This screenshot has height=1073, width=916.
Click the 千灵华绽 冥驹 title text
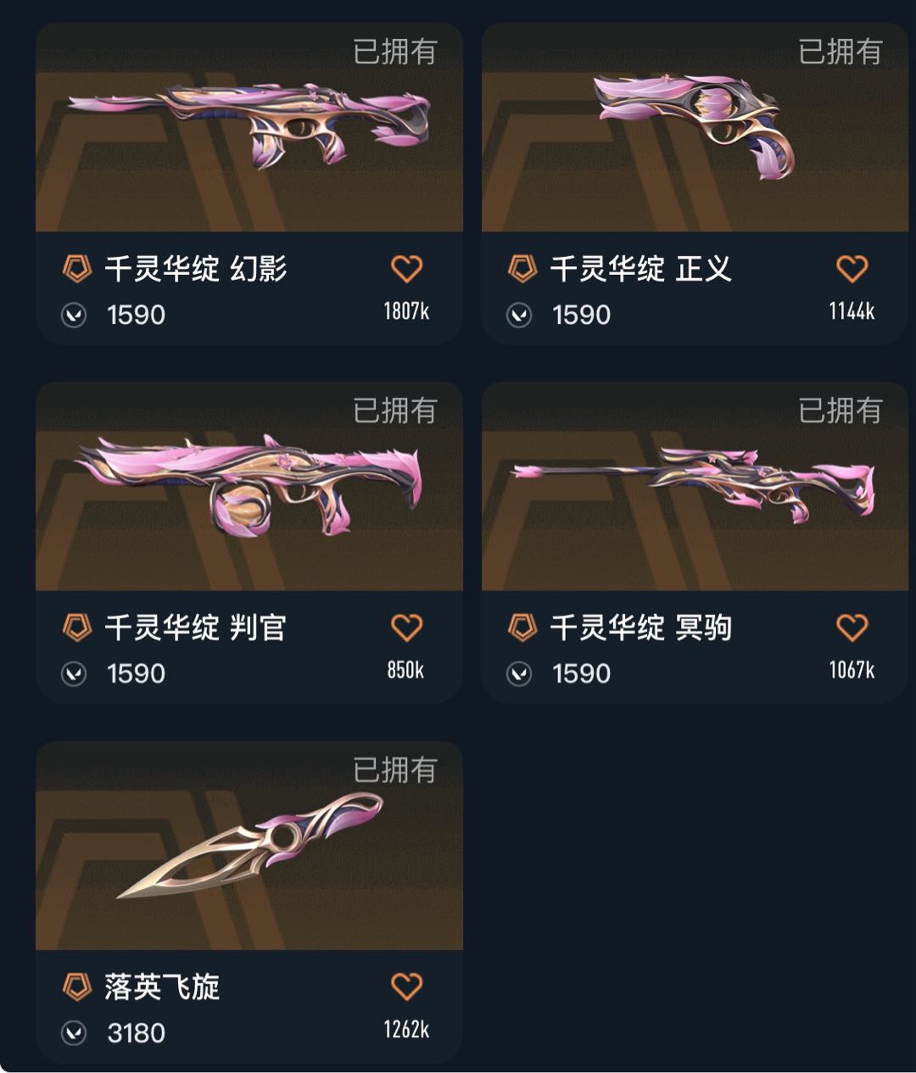click(x=641, y=629)
